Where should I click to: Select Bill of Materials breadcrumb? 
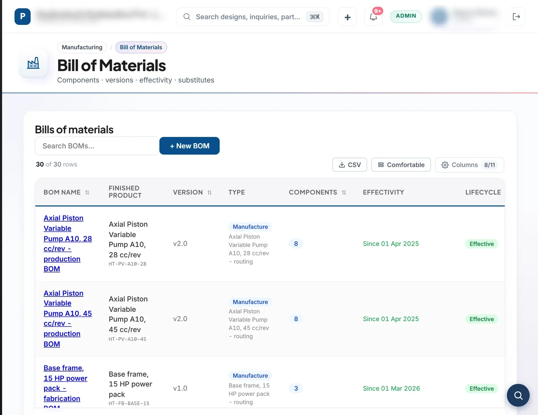[141, 47]
